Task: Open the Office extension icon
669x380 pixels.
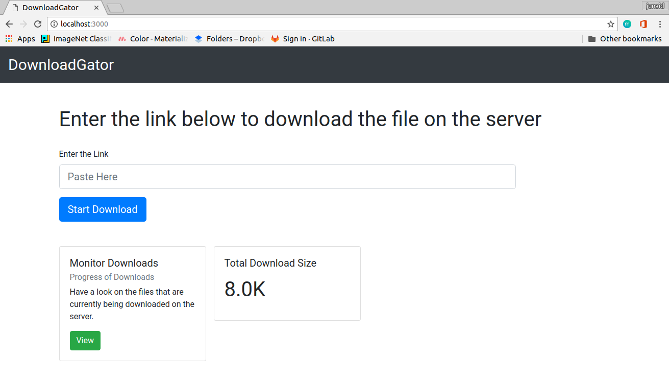Action: pyautogui.click(x=643, y=24)
